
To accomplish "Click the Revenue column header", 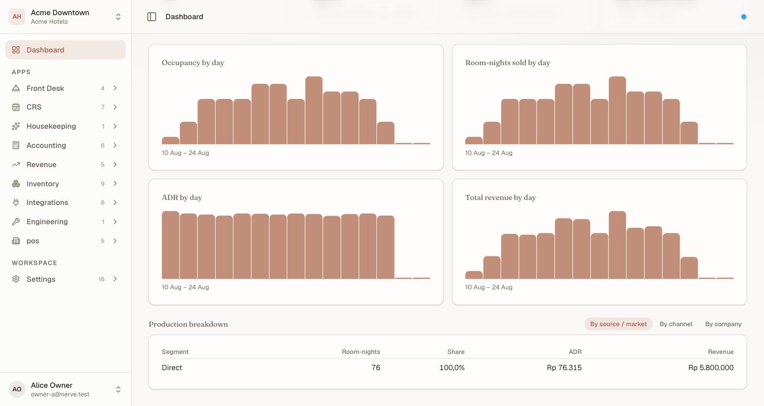I will (721, 352).
